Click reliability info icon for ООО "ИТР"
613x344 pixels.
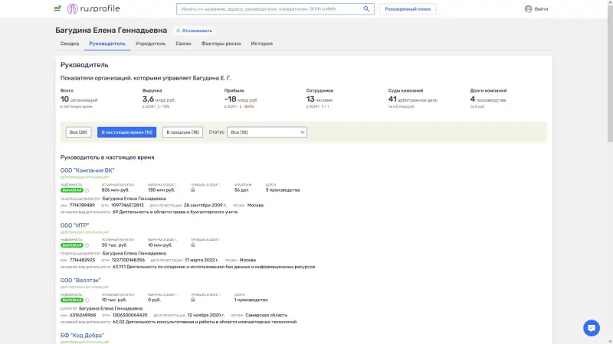[87, 245]
